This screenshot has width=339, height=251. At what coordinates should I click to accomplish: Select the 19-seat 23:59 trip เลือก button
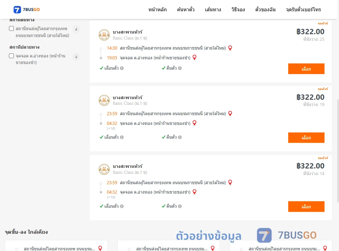tap(306, 138)
